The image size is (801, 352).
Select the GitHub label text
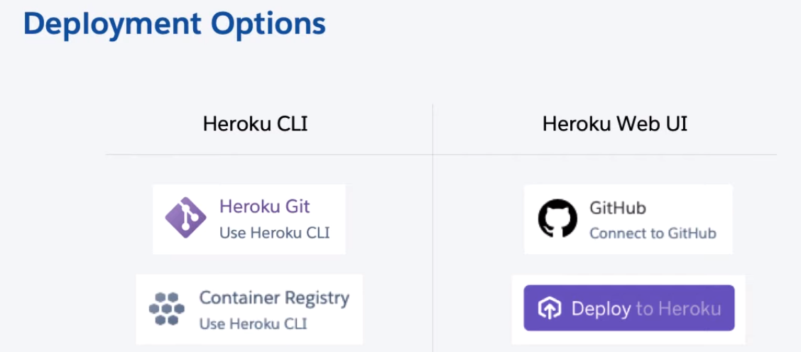(618, 208)
